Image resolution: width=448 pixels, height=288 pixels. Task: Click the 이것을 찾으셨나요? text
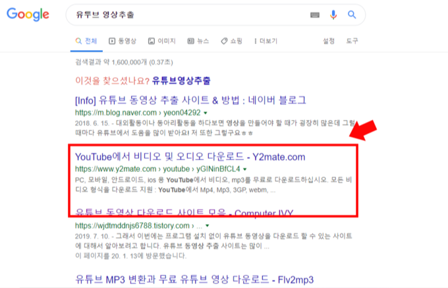tap(112, 80)
